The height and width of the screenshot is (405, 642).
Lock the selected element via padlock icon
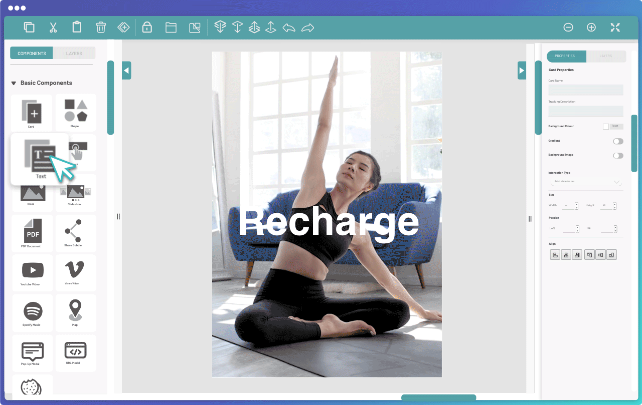coord(147,27)
